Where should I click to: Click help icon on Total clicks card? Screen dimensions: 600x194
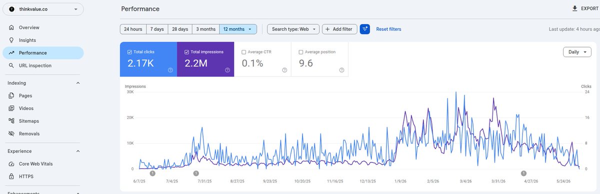(170, 70)
